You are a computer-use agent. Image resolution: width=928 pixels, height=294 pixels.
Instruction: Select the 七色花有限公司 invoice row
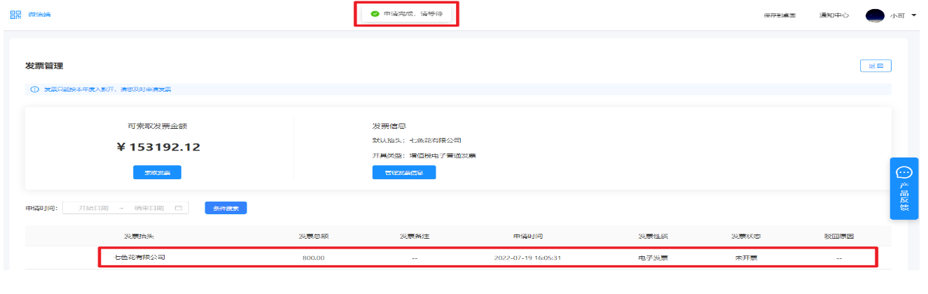tap(487, 258)
